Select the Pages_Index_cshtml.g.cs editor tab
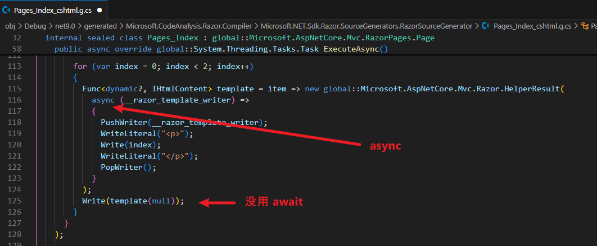Viewport: 597px width, 246px height. click(x=53, y=10)
